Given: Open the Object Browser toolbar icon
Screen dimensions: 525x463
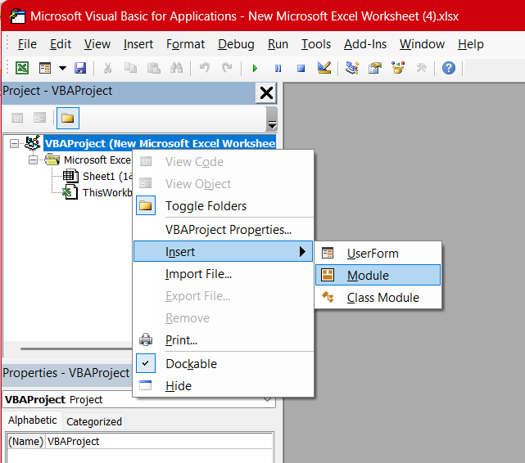Looking at the screenshot, I should (398, 68).
